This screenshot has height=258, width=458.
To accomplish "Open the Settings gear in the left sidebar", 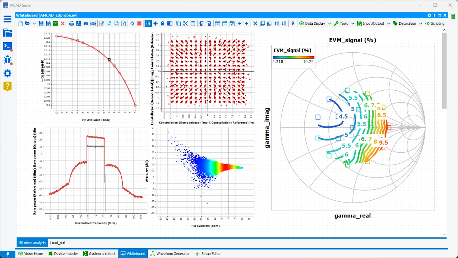I will [7, 73].
